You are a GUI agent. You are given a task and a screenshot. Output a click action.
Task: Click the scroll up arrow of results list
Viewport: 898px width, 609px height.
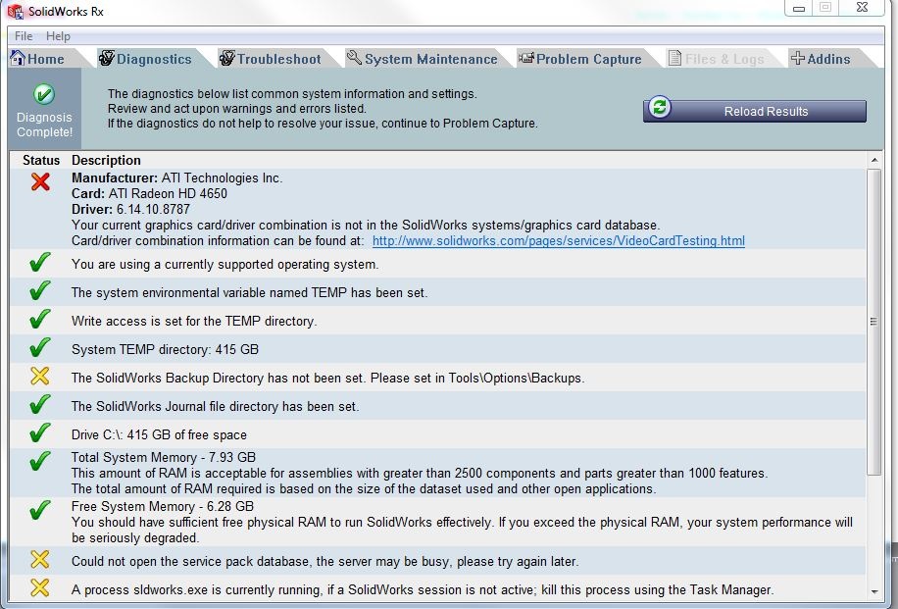click(x=873, y=160)
